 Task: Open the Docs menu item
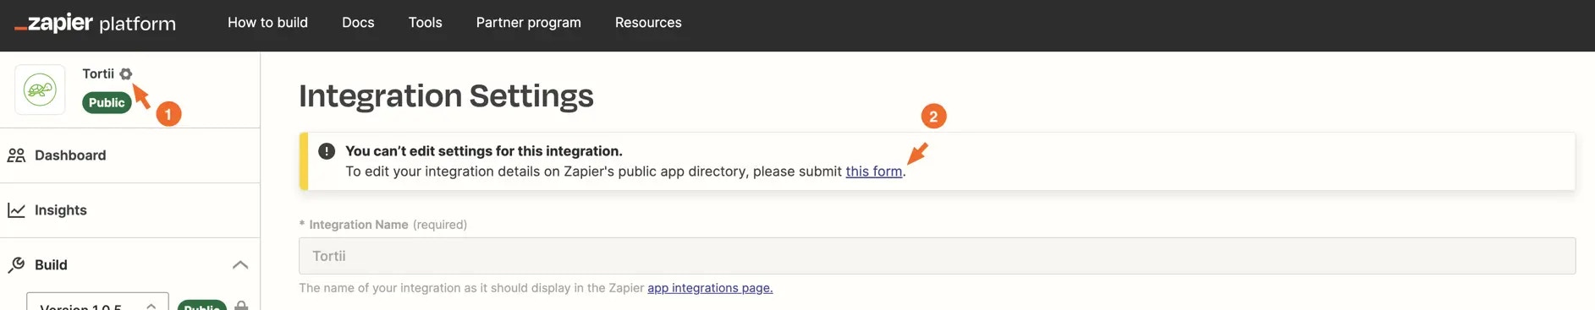(358, 23)
